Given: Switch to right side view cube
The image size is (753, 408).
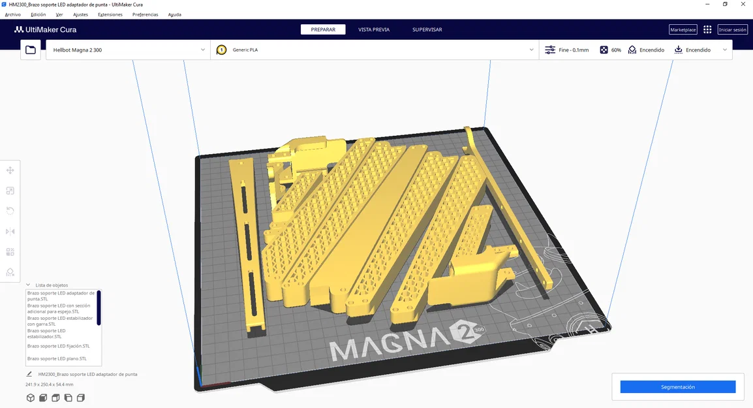Looking at the screenshot, I should coord(81,398).
